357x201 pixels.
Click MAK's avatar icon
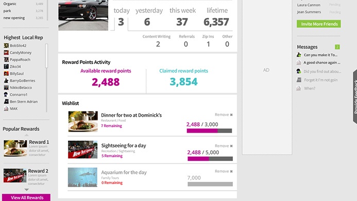tap(6, 108)
